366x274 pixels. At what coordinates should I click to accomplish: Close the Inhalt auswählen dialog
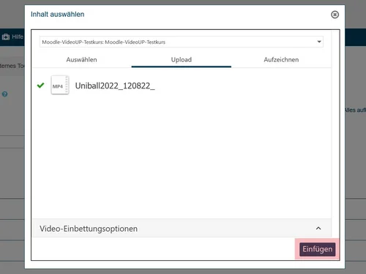[x=335, y=15]
